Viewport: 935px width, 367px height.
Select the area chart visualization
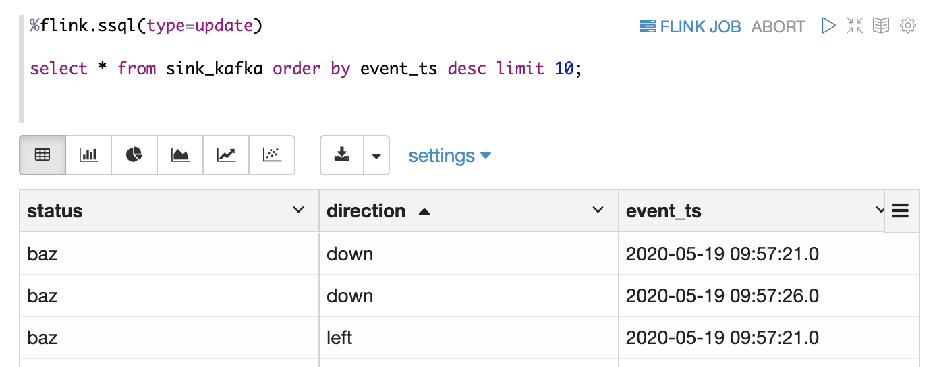[x=180, y=155]
